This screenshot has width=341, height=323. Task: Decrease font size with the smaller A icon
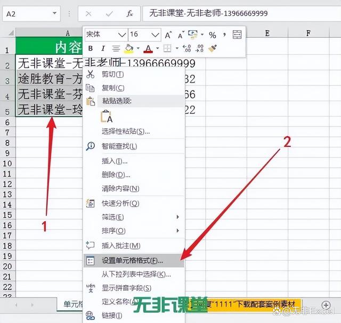coord(181,35)
